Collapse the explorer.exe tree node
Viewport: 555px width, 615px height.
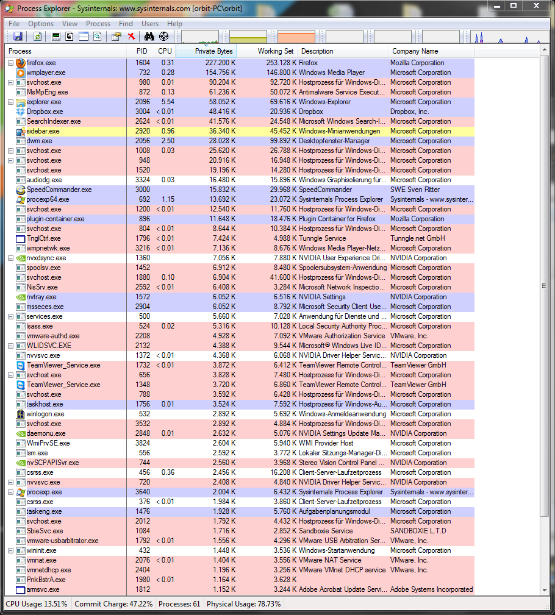pyautogui.click(x=11, y=102)
